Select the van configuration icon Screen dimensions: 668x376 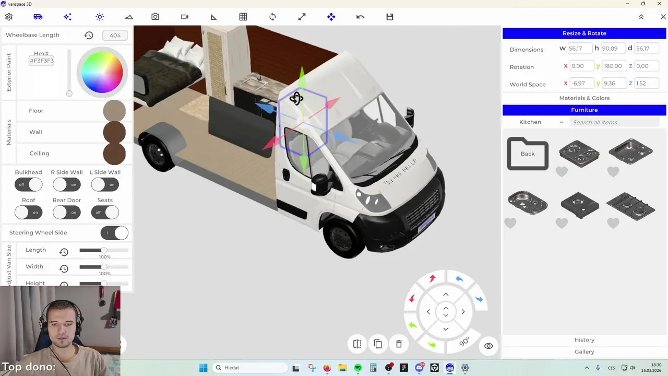tap(38, 17)
